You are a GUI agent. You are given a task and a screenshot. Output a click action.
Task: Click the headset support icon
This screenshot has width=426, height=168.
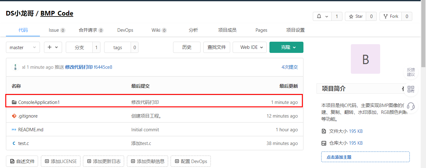(411, 106)
